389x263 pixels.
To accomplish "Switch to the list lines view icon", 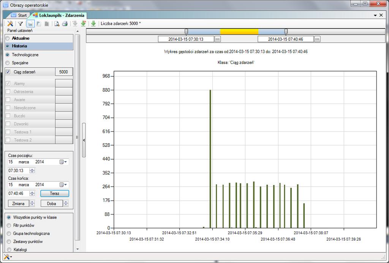I will 47,24.
